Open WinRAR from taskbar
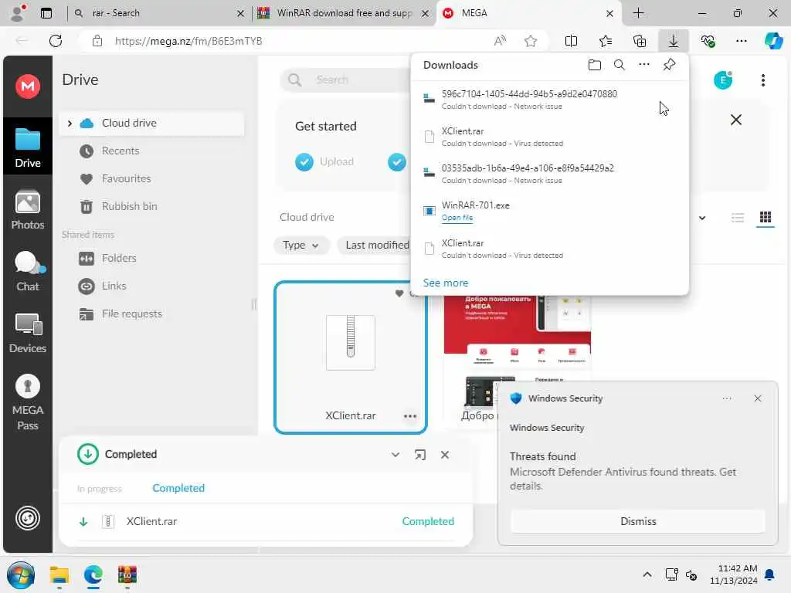 [x=127, y=574]
